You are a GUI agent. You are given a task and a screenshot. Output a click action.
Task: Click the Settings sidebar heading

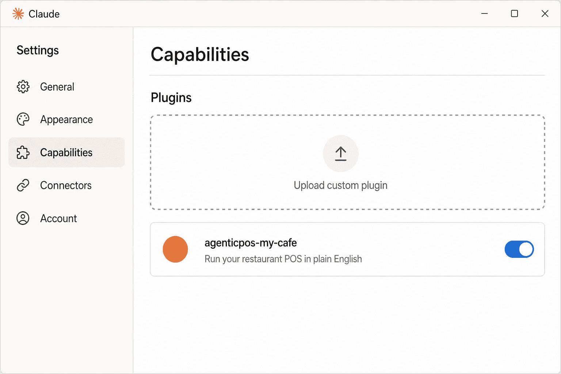pyautogui.click(x=38, y=50)
